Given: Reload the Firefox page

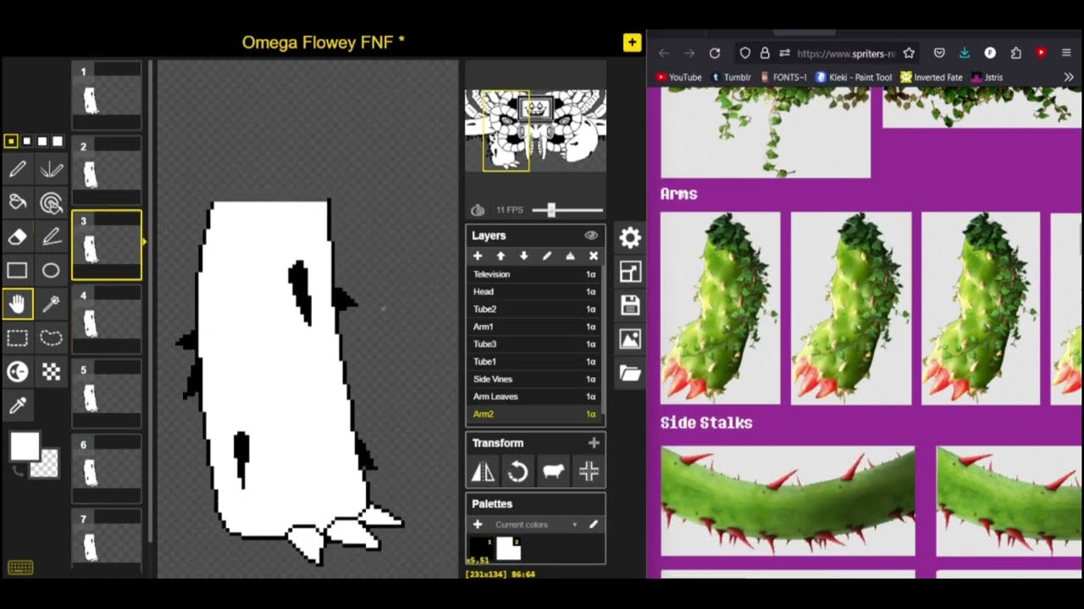Looking at the screenshot, I should pos(715,52).
